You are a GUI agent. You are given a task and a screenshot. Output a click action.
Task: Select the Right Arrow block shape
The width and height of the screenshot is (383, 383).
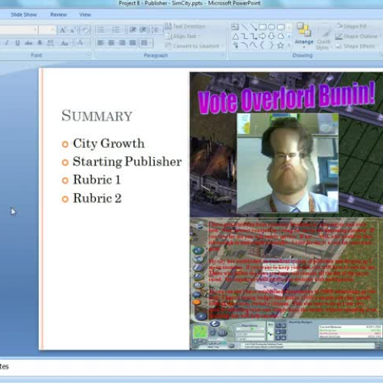263,36
